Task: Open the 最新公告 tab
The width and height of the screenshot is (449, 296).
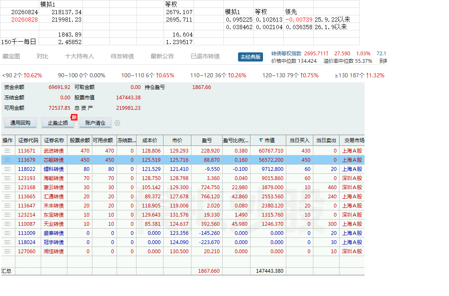Action: (x=162, y=57)
